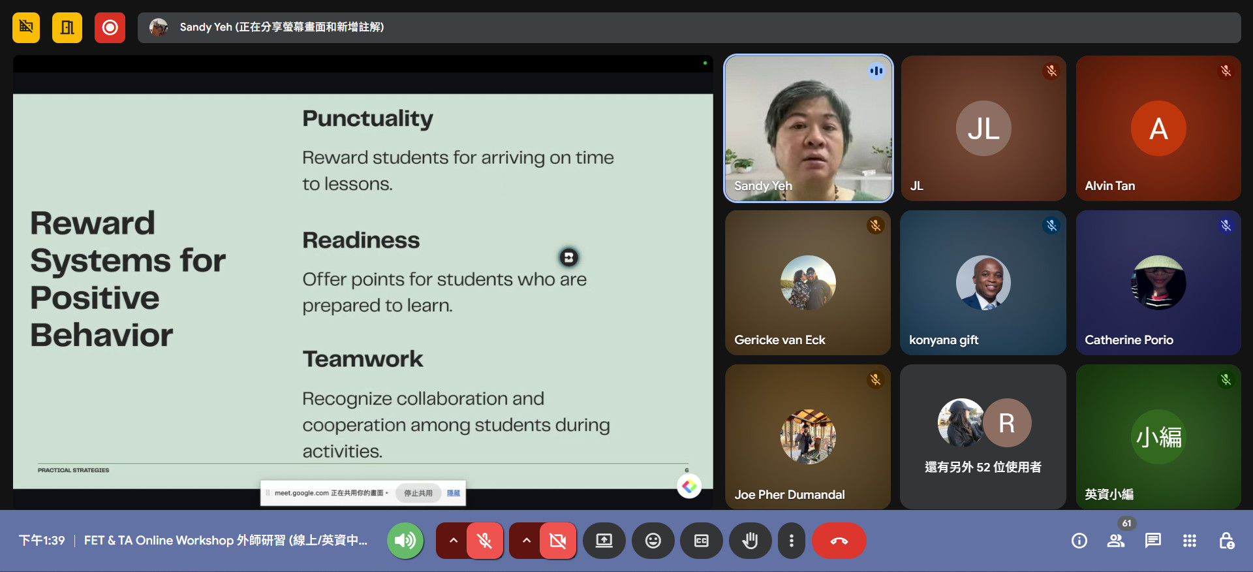Viewport: 1253px width, 572px height.
Task: Raise your hand
Action: pos(750,541)
